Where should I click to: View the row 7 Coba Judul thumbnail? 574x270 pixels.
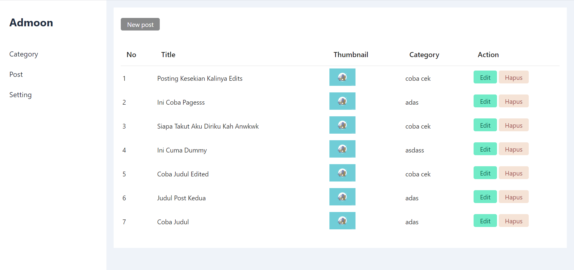point(342,221)
